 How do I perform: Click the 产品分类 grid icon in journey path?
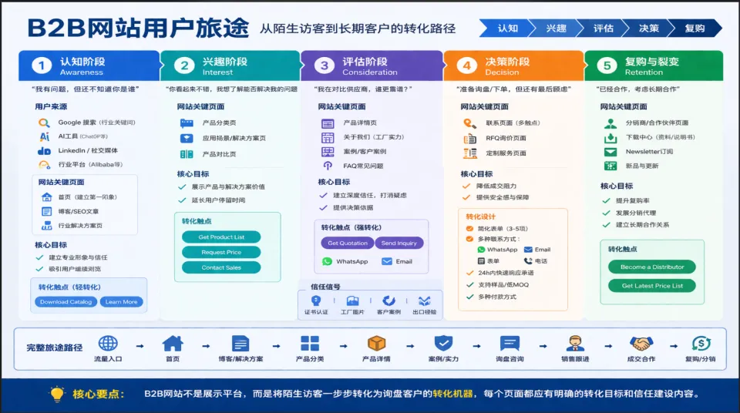coord(310,343)
